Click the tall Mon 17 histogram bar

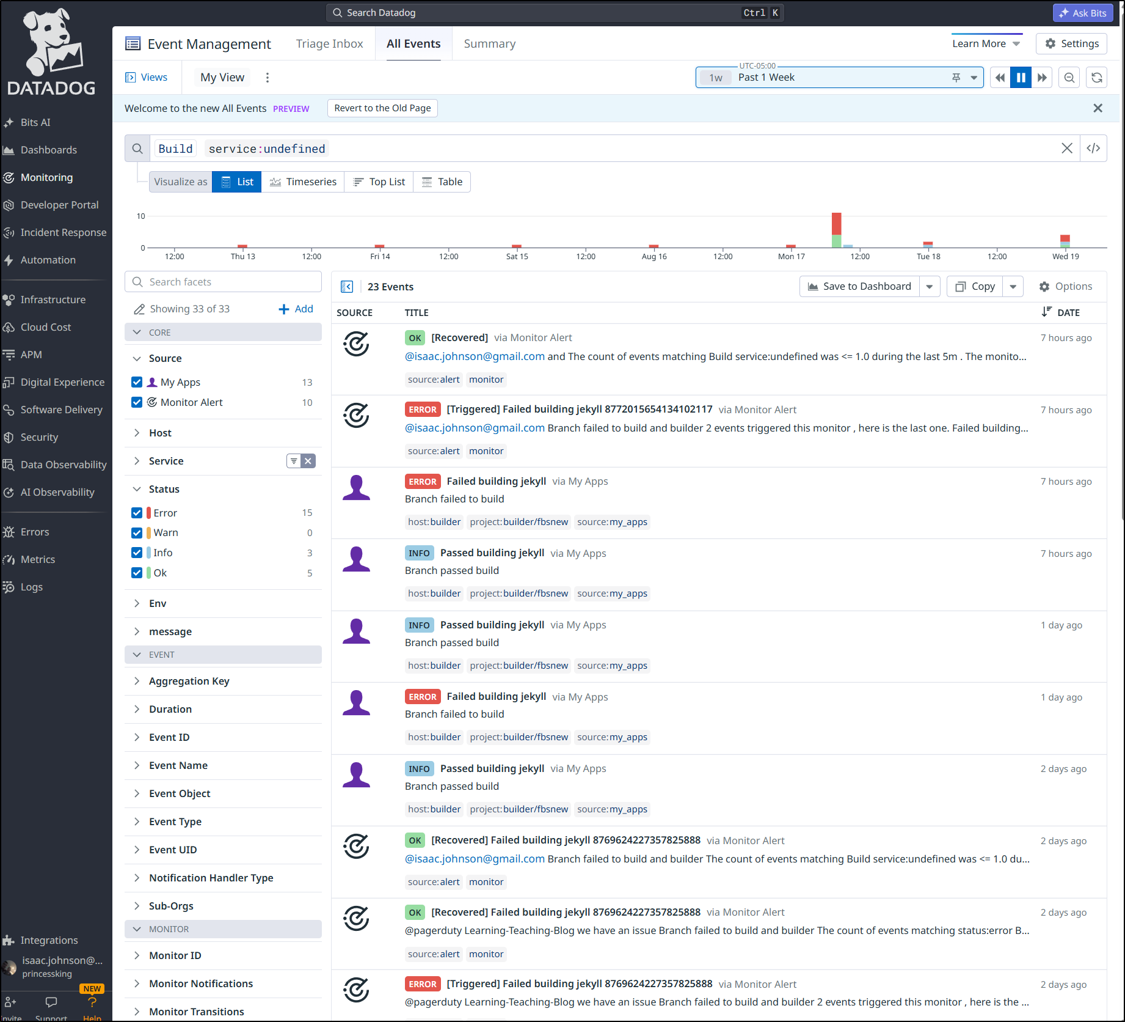(836, 230)
